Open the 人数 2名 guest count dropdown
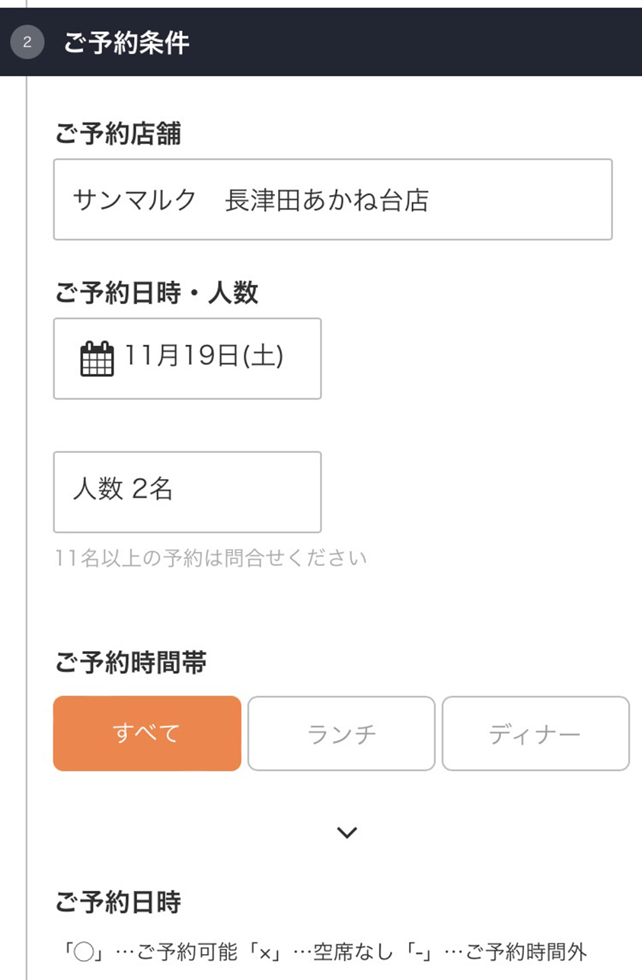Screen dimensions: 642x980 click(187, 492)
